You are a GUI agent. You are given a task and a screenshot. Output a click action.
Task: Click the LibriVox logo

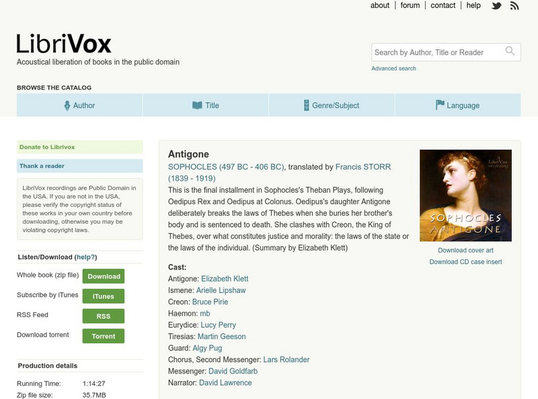tap(64, 44)
